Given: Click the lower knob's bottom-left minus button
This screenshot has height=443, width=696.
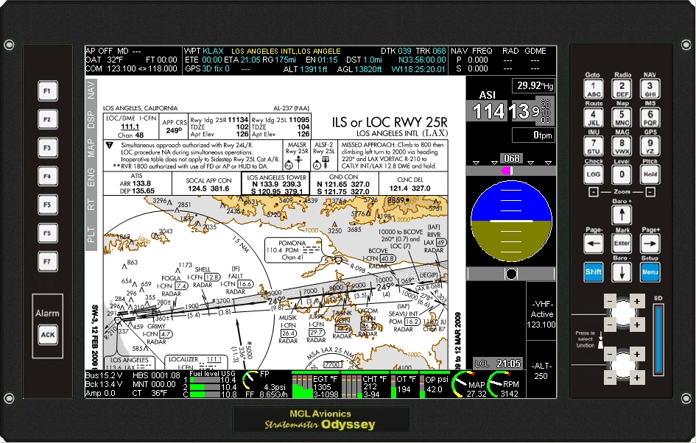Looking at the screenshot, I should pos(610,378).
